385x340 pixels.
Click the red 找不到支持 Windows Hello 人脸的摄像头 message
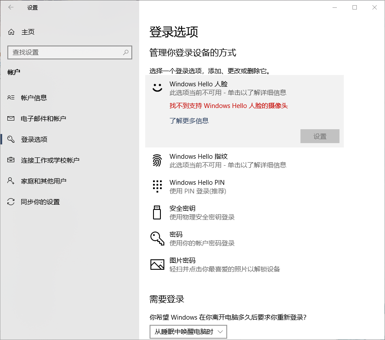click(x=228, y=106)
